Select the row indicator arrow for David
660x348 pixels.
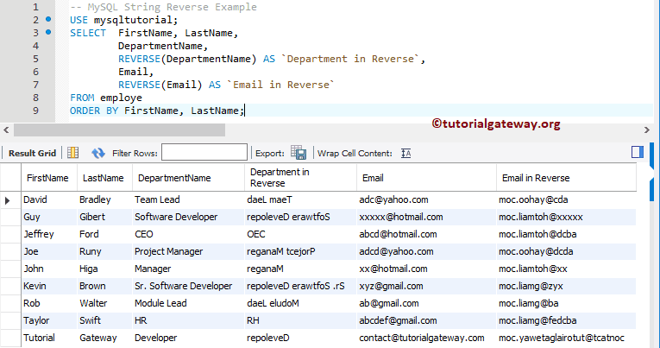click(9, 199)
